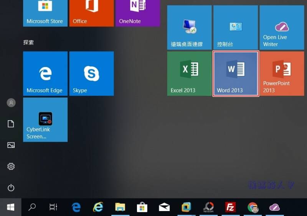Open Task View on the taskbar

click(x=53, y=207)
